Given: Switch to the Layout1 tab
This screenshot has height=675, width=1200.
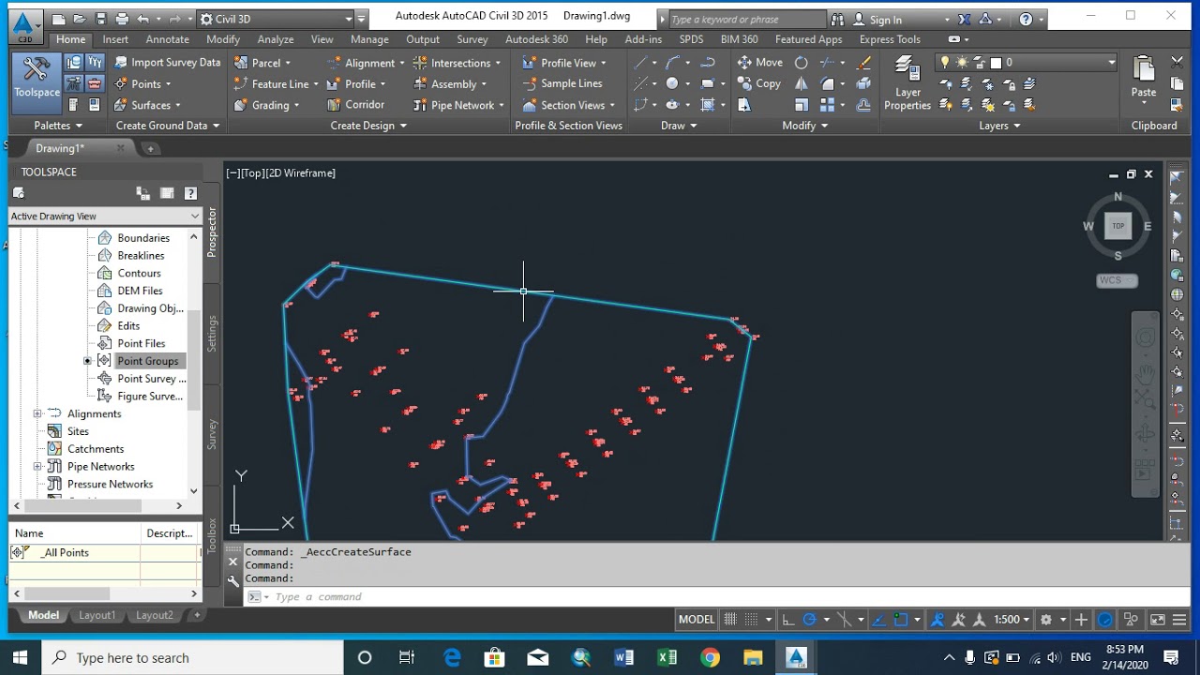Looking at the screenshot, I should [97, 615].
